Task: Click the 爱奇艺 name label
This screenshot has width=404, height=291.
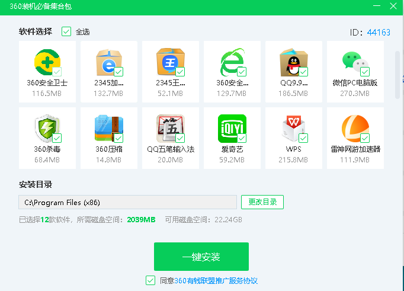Action: tap(232, 149)
